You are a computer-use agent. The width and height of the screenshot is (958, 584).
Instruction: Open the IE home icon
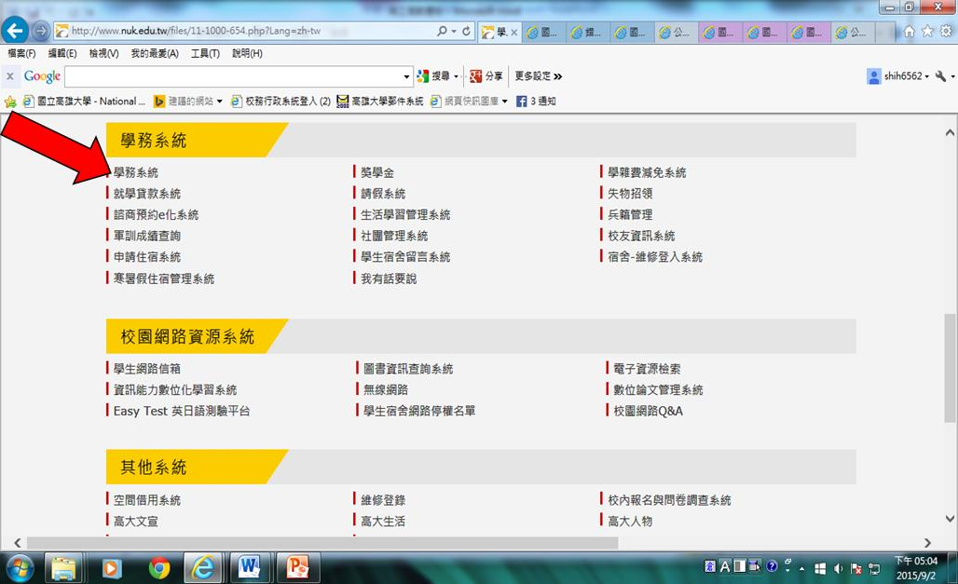pyautogui.click(x=910, y=31)
